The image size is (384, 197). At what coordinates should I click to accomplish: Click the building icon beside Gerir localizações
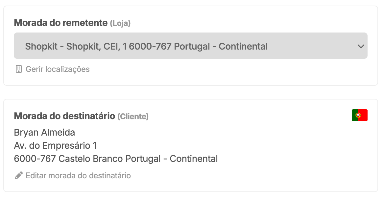(x=19, y=69)
